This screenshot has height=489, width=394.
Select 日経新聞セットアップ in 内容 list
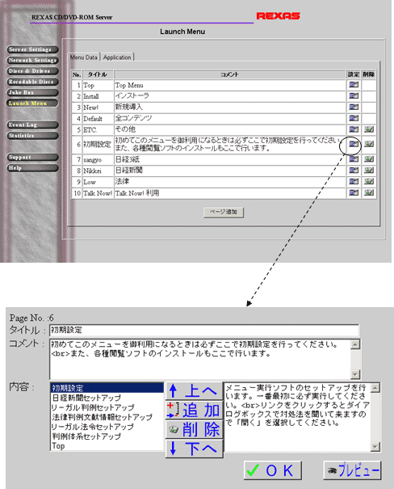tap(107, 398)
